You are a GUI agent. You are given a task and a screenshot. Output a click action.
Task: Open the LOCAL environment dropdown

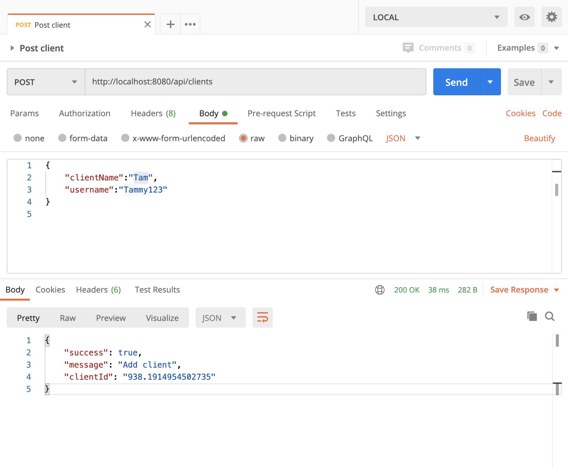(x=436, y=17)
